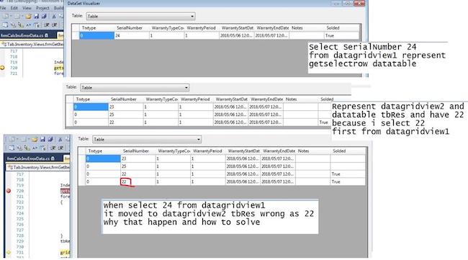This screenshot has width=468, height=260.
Task: Click yellow marker at line 731 in bottom window
Action: (9, 252)
